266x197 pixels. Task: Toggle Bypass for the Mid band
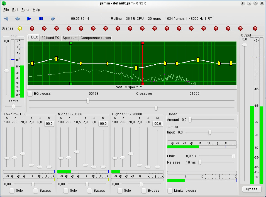point(90,191)
